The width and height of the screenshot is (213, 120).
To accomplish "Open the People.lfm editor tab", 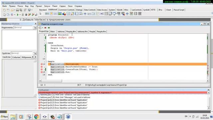I will click(101, 32).
